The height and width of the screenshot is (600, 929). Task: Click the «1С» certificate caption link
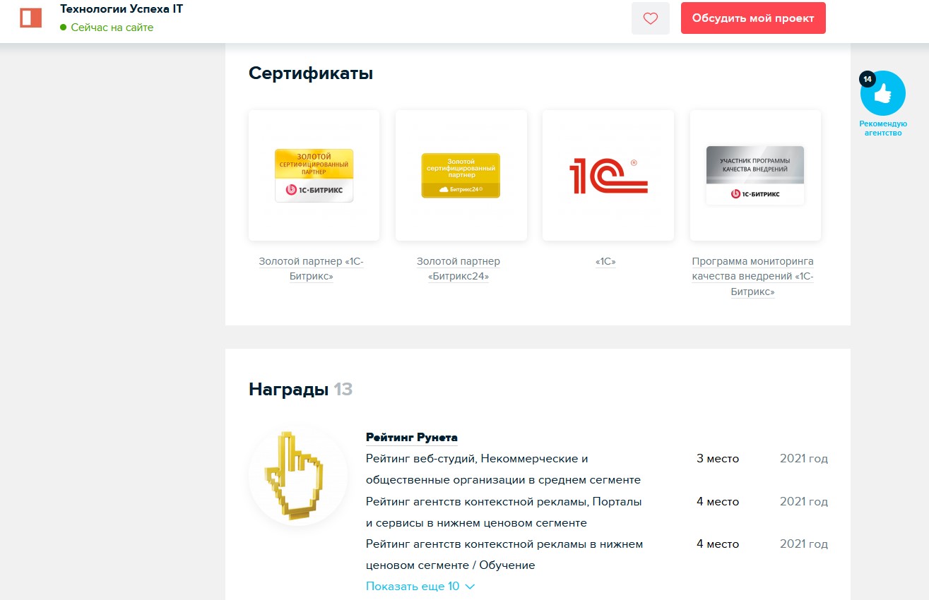point(605,262)
